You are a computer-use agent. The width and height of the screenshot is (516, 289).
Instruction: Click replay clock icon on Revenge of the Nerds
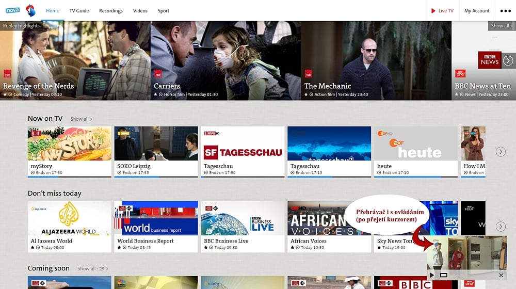[x=10, y=94]
